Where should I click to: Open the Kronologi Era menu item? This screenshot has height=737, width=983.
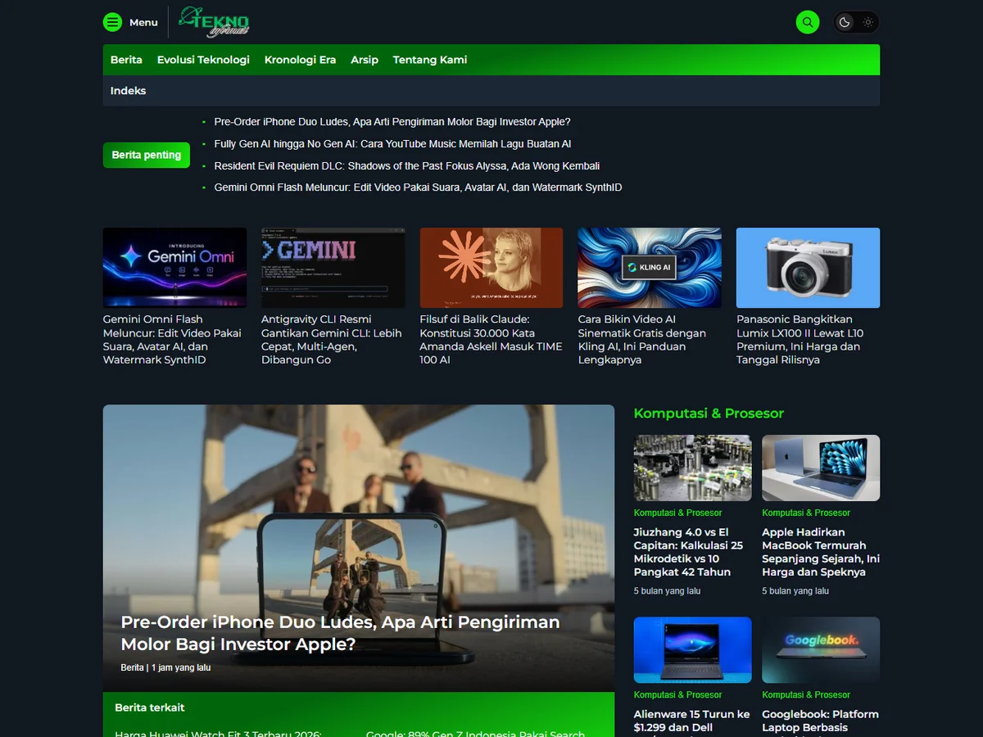tap(300, 60)
